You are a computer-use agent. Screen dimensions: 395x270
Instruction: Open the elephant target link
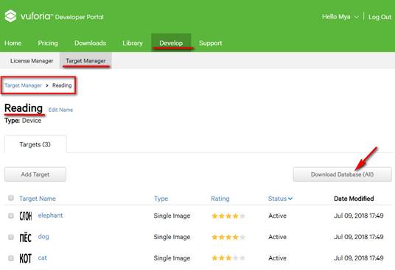pos(50,216)
